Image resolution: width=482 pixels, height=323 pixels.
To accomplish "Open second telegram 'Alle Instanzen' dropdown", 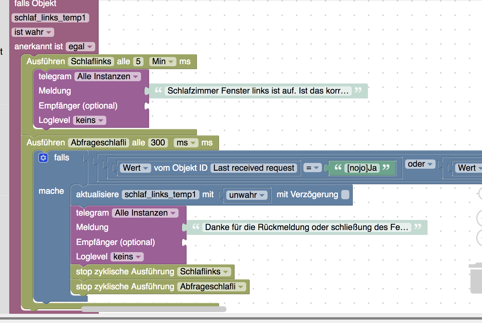I will [x=145, y=213].
